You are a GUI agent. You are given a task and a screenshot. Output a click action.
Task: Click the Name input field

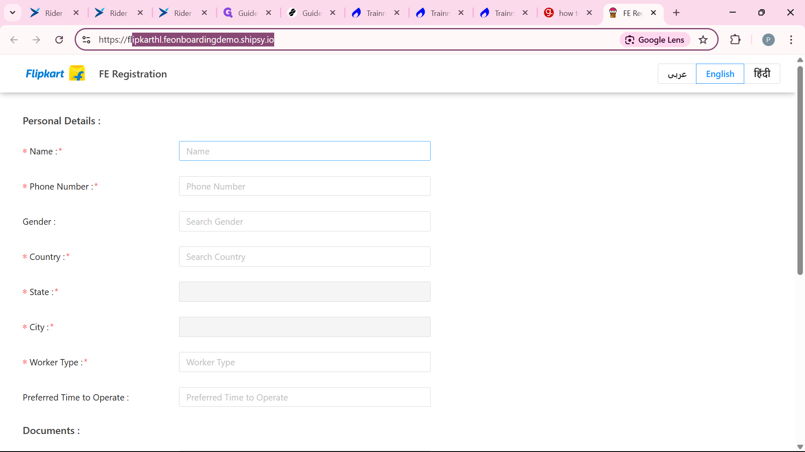tap(304, 151)
